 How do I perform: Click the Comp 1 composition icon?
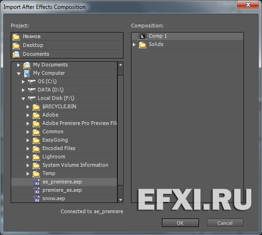143,36
